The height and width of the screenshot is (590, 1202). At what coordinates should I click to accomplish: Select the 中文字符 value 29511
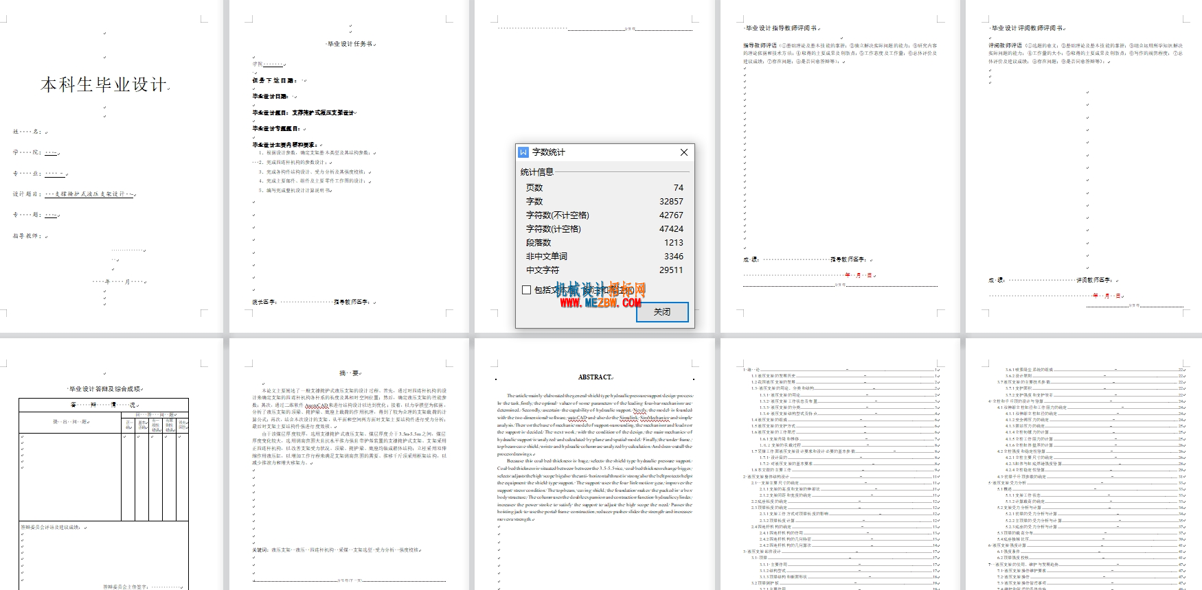(x=671, y=270)
